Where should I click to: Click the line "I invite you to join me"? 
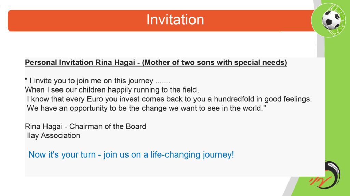(x=97, y=81)
